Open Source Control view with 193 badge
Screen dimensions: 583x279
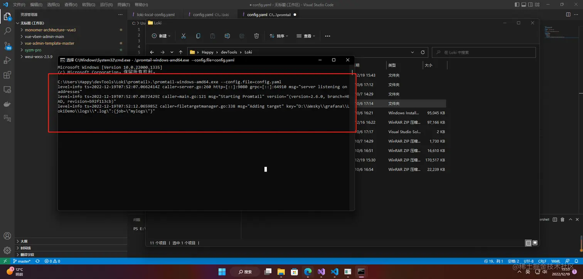tap(7, 46)
